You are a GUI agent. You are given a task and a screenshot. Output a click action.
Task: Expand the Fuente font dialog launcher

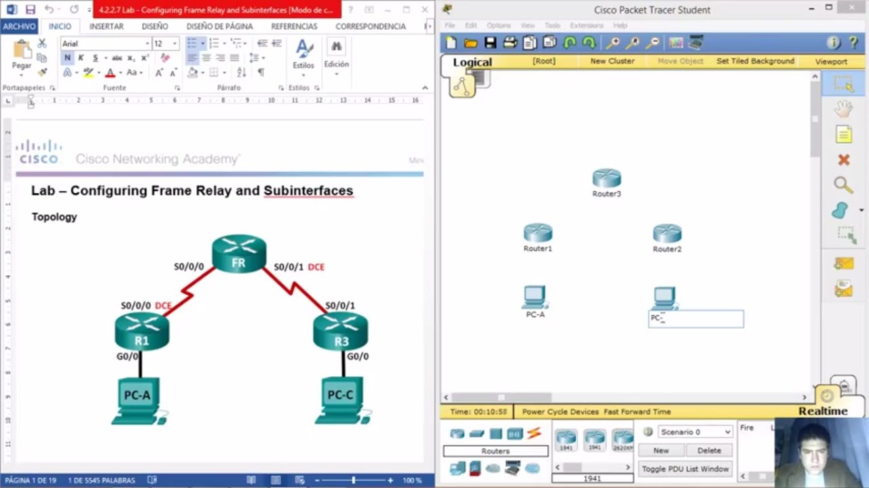pos(177,88)
